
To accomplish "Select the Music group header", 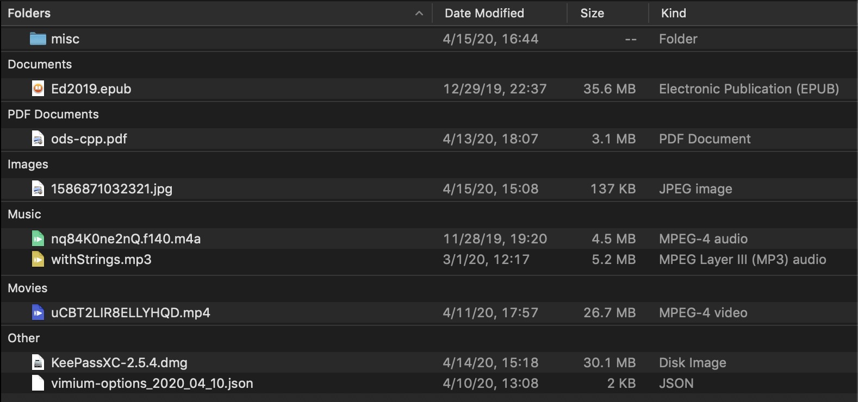I will [24, 214].
